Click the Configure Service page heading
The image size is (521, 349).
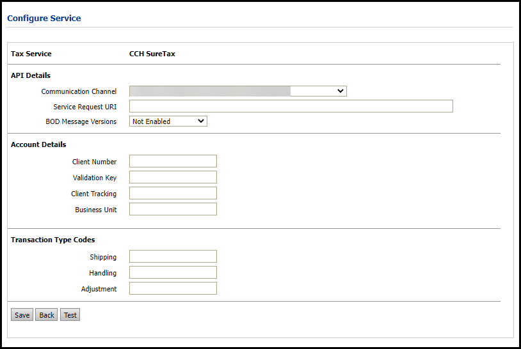point(44,19)
